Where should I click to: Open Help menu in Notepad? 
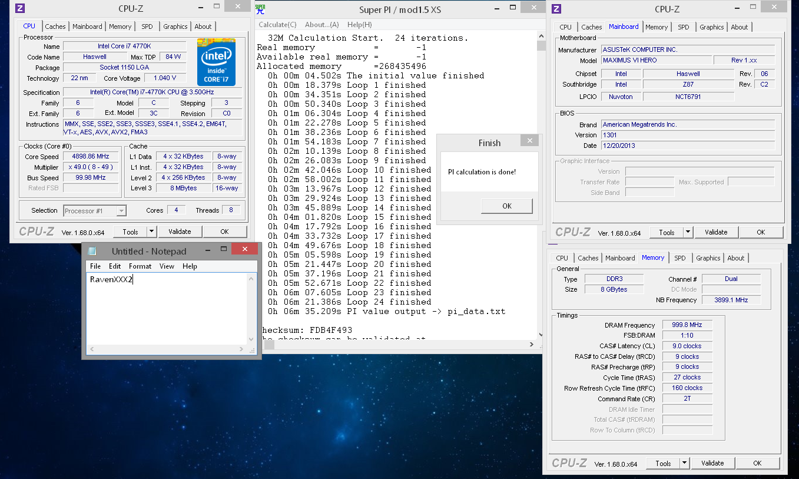(x=190, y=266)
